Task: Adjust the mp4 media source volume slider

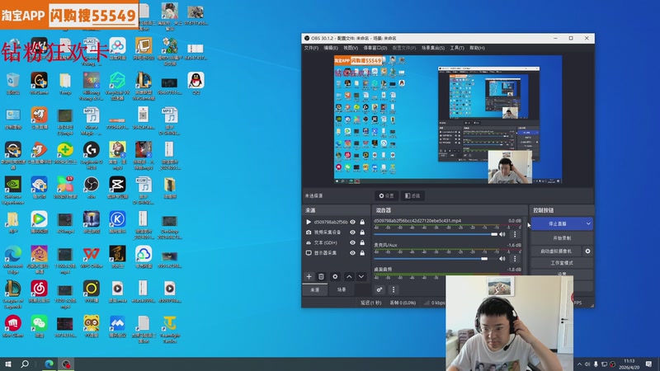Action: tap(436, 234)
